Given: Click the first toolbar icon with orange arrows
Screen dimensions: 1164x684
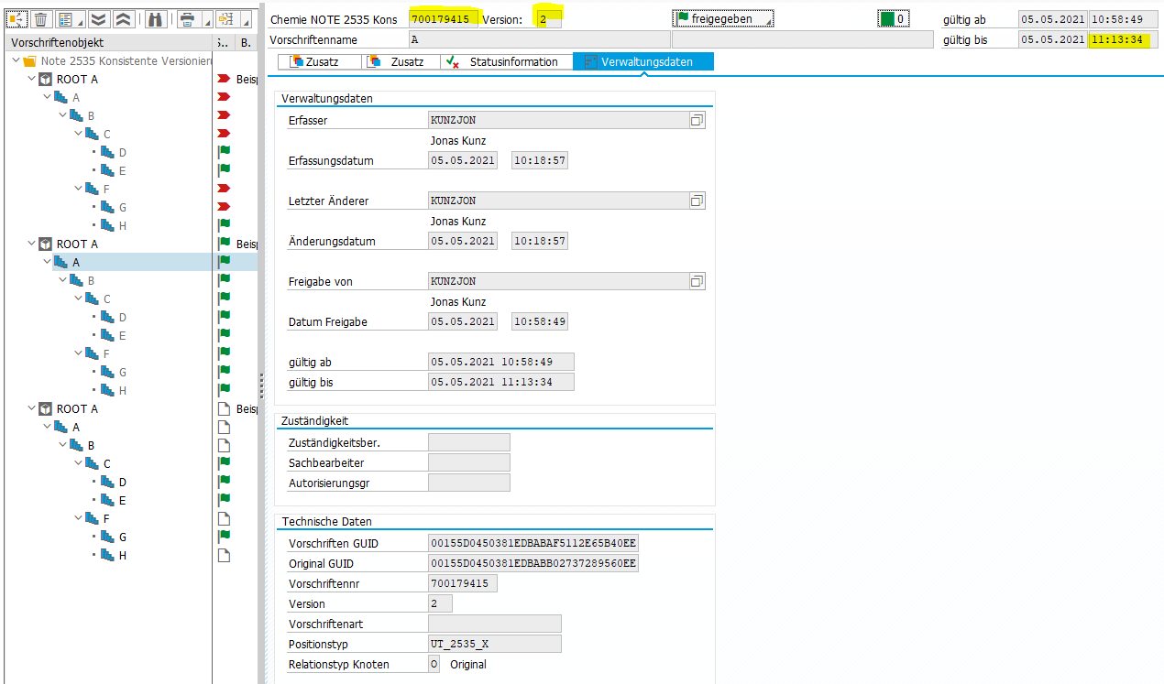Looking at the screenshot, I should 16,19.
